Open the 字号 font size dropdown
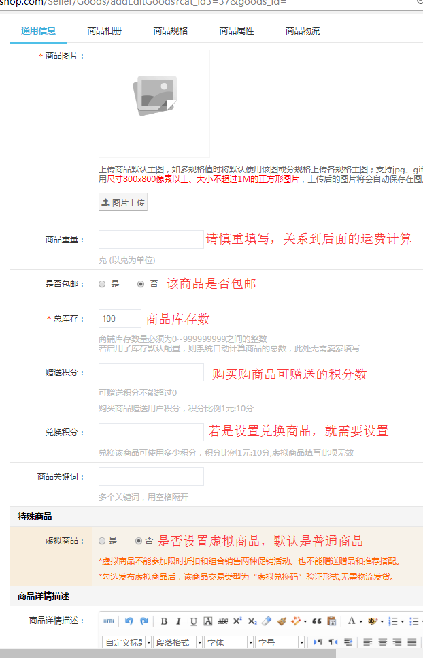This screenshot has height=658, width=423. [280, 642]
